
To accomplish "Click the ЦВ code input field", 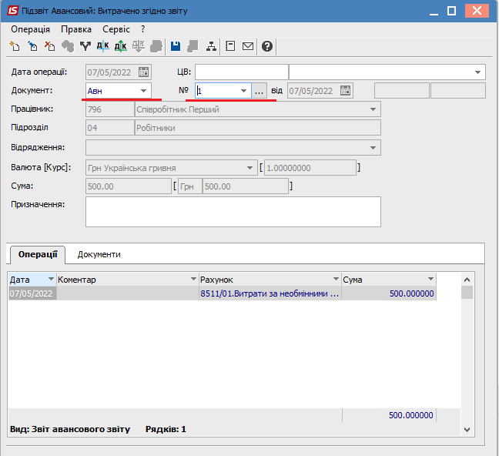I will (242, 72).
